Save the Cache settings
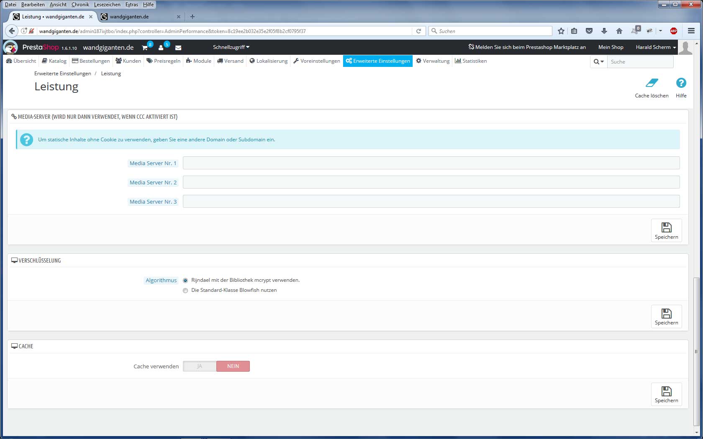 click(666, 394)
